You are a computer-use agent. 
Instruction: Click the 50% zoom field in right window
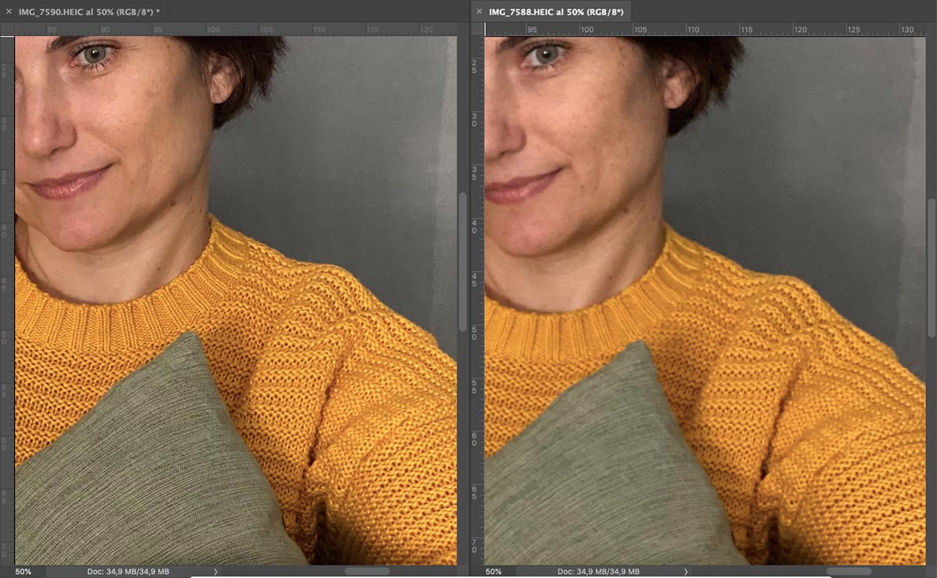(493, 572)
